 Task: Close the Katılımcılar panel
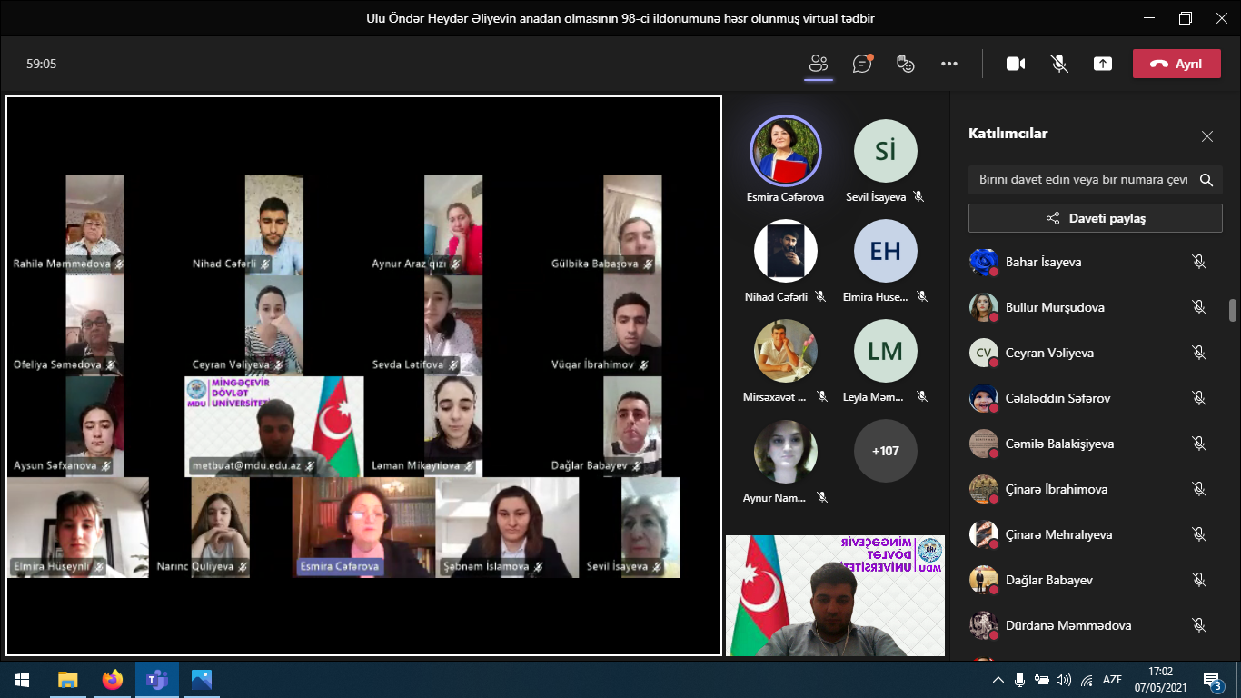click(1207, 136)
